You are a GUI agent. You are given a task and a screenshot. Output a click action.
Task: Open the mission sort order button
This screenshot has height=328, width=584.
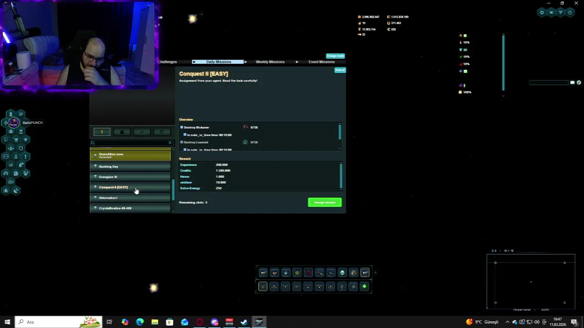pos(162,132)
